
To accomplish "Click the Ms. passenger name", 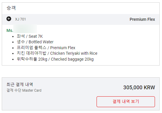I will (22, 30).
